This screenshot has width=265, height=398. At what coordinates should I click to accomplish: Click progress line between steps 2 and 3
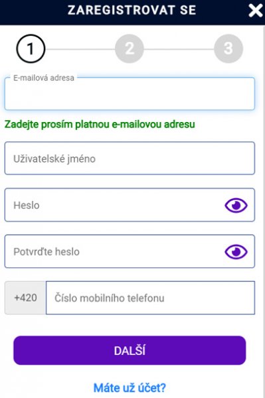179,49
